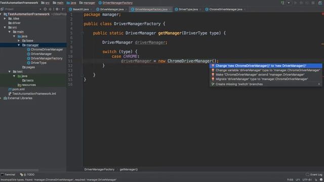Choose 'Make ChromeDriverManager extend manager.DriverManager'
324x182 pixels.
point(266,75)
